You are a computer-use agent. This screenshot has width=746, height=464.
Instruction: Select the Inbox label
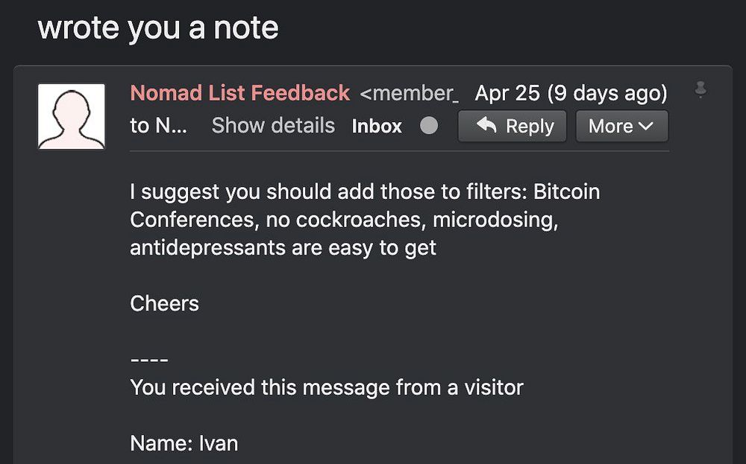click(377, 126)
